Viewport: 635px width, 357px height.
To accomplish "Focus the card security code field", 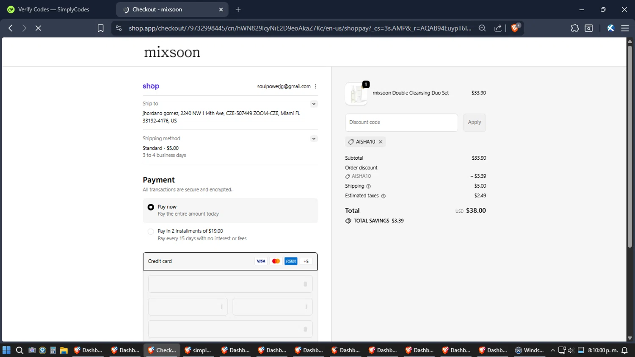I will tap(273, 307).
